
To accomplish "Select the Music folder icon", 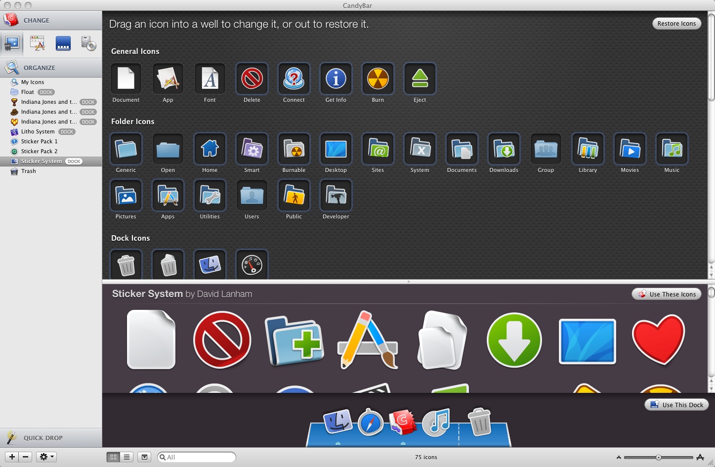I will tap(672, 149).
